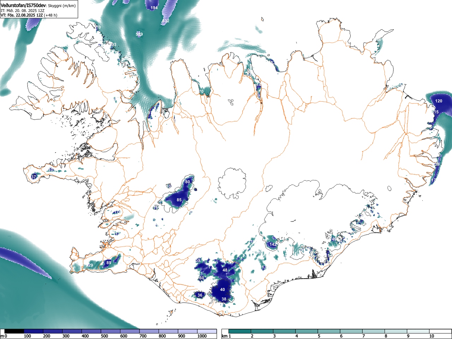The image size is (452, 339).
Task: Click the 'm' unit label of the legend
Action: (x=2, y=336)
